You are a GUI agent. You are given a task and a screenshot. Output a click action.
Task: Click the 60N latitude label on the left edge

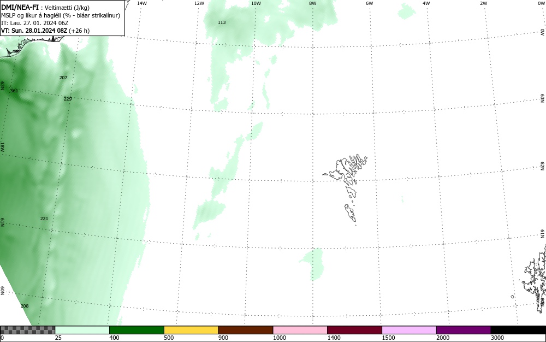2,291
